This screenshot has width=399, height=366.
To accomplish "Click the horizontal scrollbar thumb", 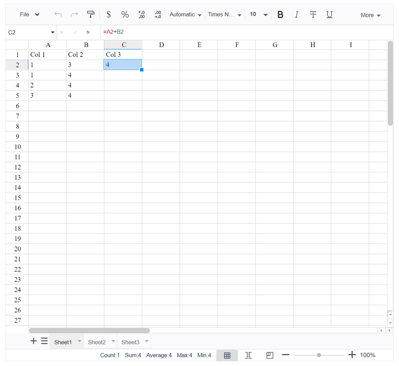I will [x=89, y=330].
